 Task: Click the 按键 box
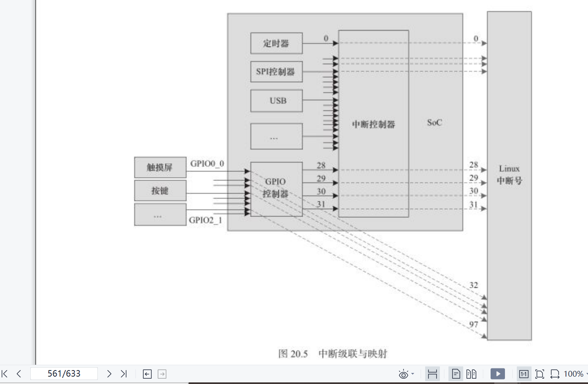(160, 190)
